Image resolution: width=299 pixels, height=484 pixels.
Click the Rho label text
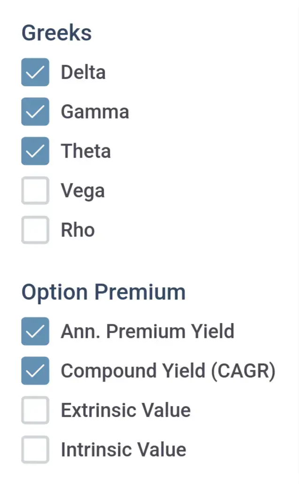click(78, 230)
